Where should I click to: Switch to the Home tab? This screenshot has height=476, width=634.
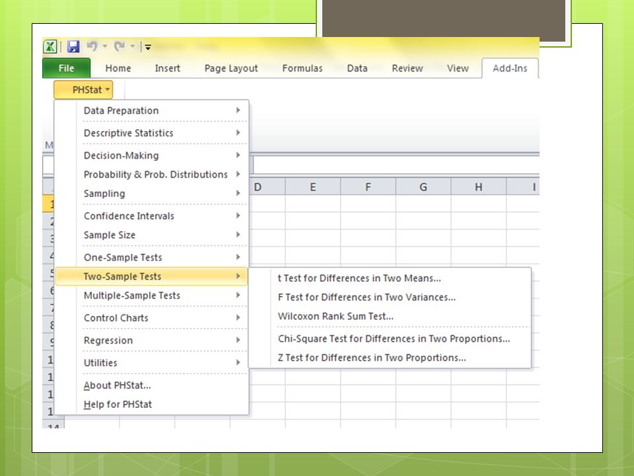pyautogui.click(x=118, y=68)
